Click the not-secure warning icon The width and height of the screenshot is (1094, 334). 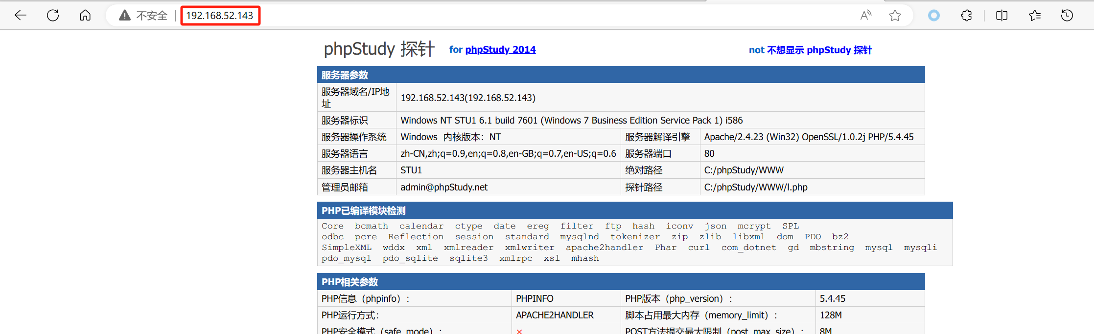pos(125,16)
